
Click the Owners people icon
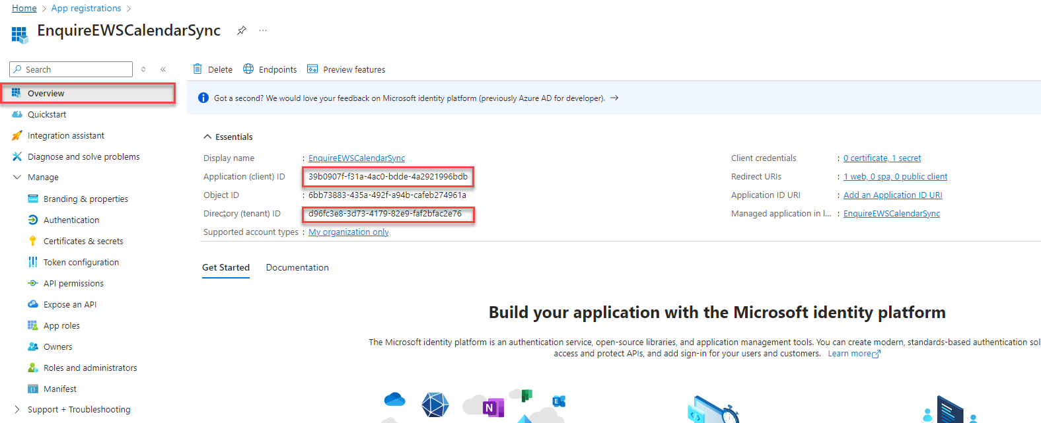(x=33, y=346)
